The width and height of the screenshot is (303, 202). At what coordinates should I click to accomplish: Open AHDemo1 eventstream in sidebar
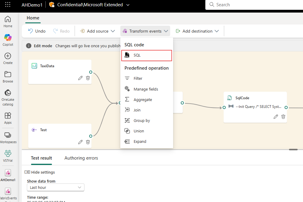tap(8, 175)
